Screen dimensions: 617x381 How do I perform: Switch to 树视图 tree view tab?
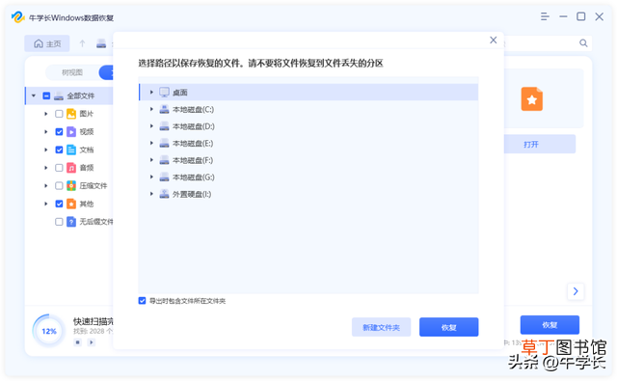72,72
